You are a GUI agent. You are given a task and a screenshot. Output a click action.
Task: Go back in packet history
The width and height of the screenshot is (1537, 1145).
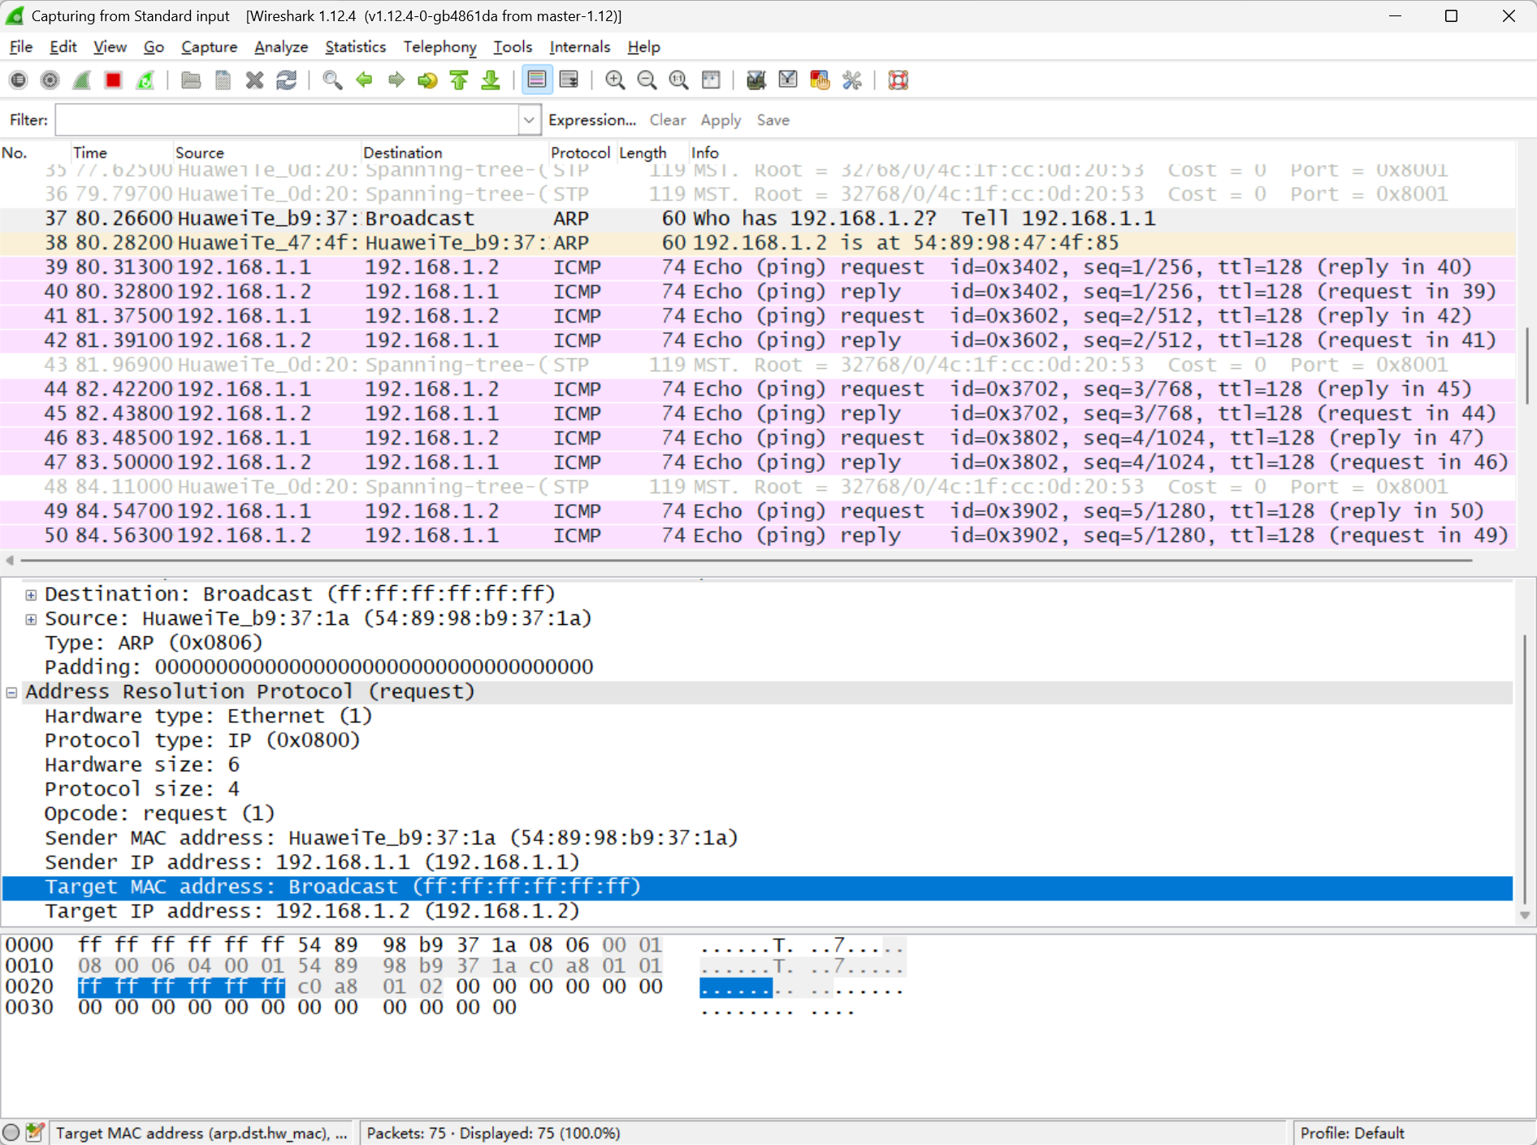364,80
